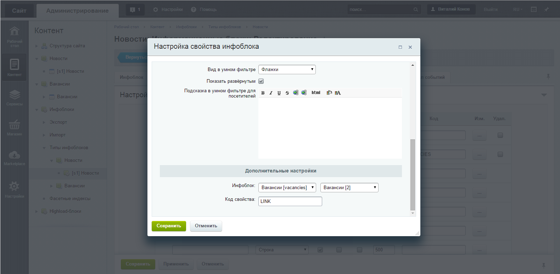Close the Настройка свойства инфоблока dialog
This screenshot has width=560, height=274.
(x=410, y=47)
